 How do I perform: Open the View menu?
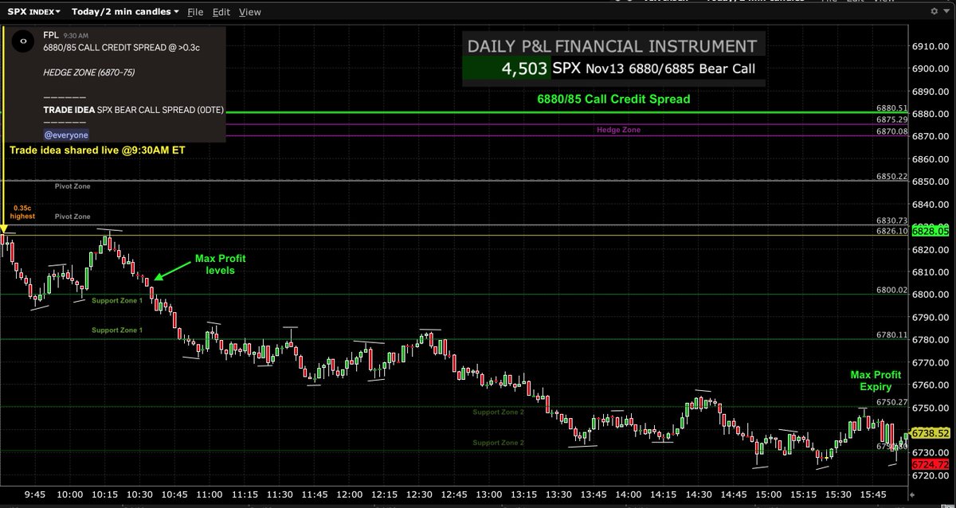pos(250,11)
